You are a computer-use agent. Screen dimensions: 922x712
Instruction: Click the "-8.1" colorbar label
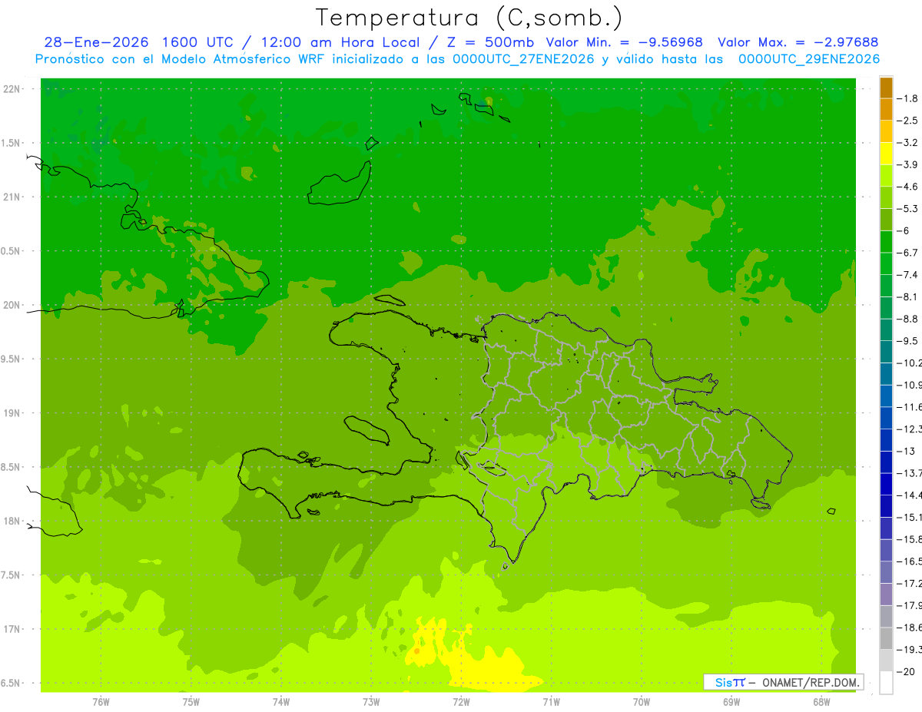tap(909, 296)
